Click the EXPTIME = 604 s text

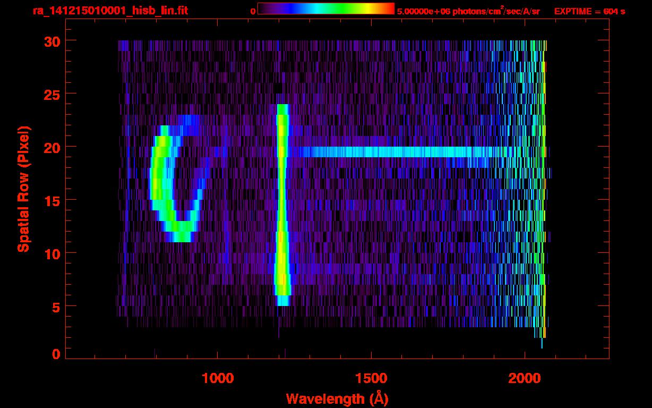589,12
